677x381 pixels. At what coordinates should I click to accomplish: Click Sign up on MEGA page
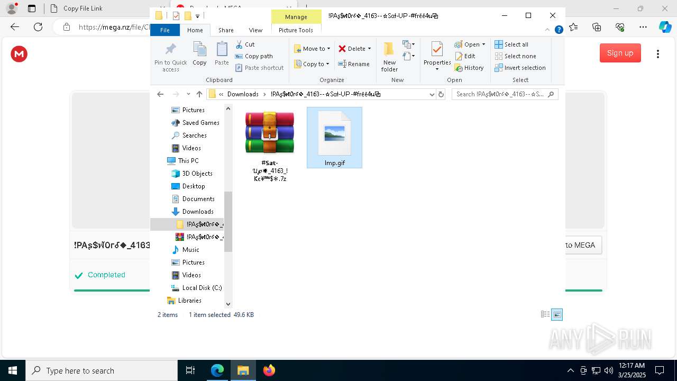[x=620, y=53]
